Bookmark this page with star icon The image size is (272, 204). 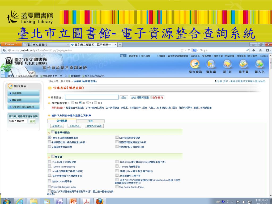pos(182,50)
